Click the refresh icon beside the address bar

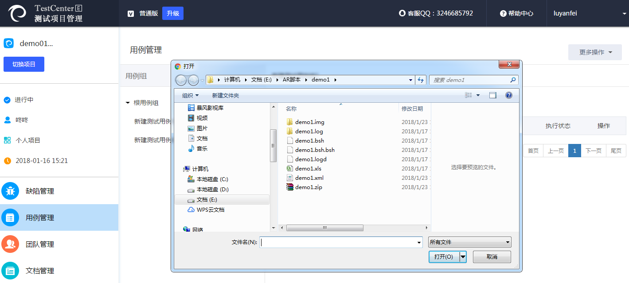pos(421,80)
